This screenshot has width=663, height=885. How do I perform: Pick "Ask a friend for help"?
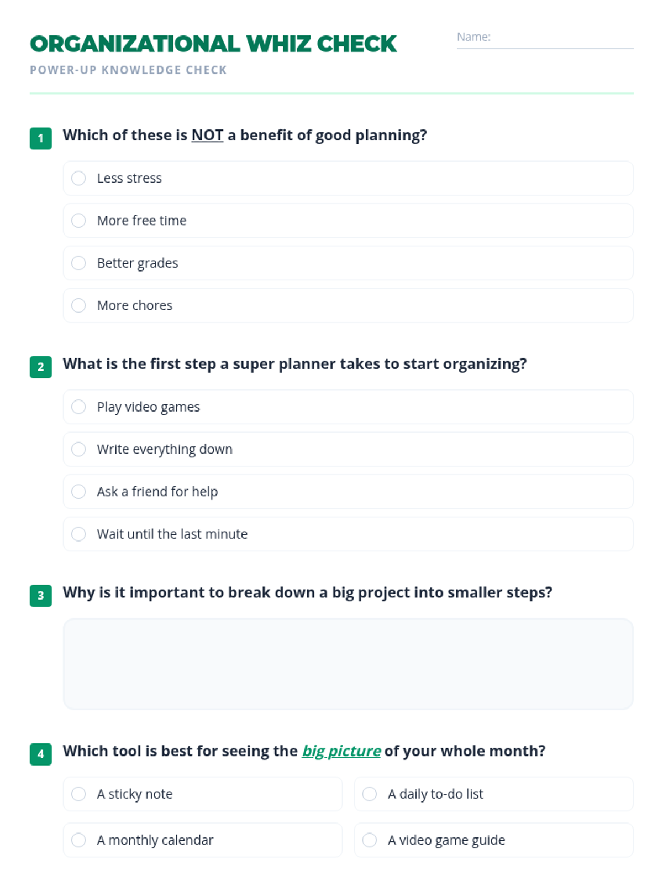79,492
